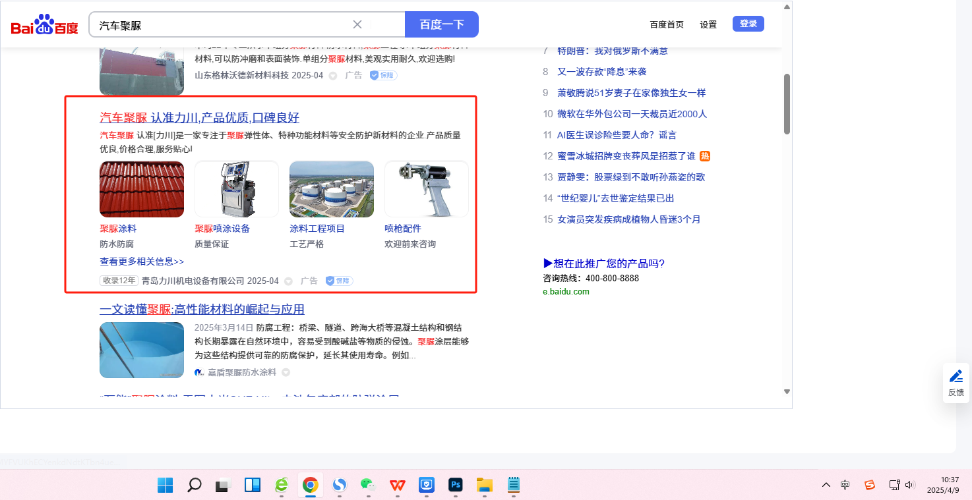Launch WPS Office from the taskbar
Image resolution: width=972 pixels, height=500 pixels.
[397, 486]
